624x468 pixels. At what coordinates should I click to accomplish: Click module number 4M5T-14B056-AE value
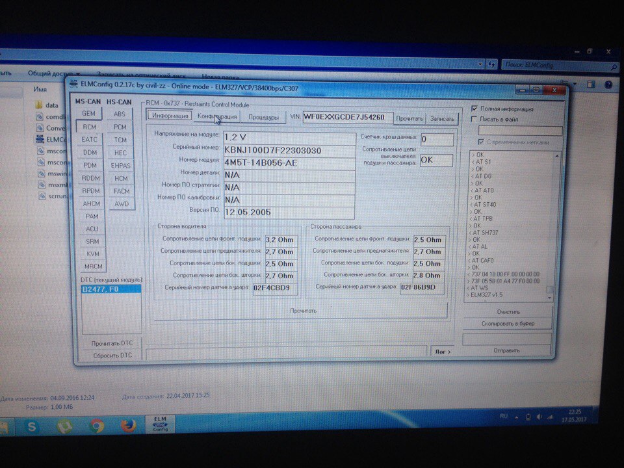(x=289, y=163)
